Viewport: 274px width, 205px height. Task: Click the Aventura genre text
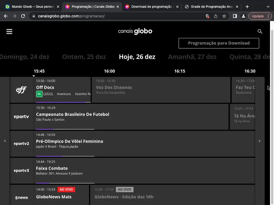pyautogui.click(x=64, y=94)
